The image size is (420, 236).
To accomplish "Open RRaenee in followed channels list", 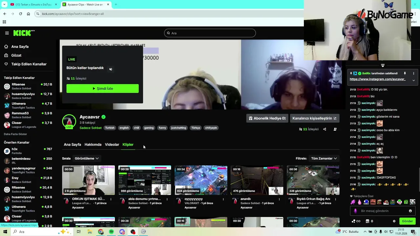I will 28,86.
